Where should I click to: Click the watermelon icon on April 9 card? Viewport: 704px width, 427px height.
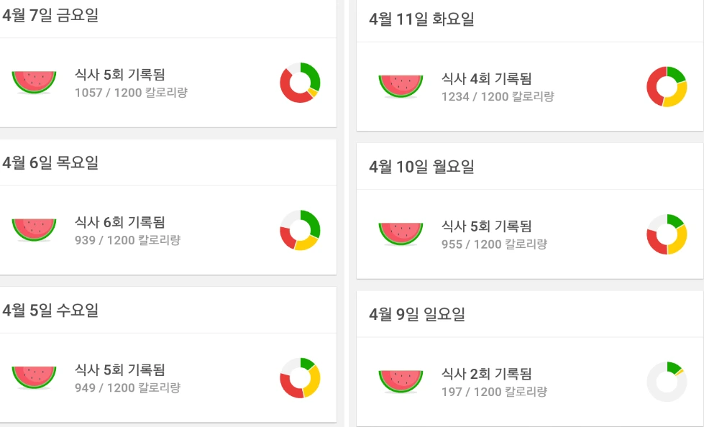tap(400, 380)
